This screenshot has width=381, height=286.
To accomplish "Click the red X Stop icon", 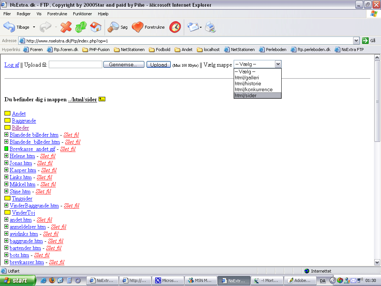I will (66, 27).
